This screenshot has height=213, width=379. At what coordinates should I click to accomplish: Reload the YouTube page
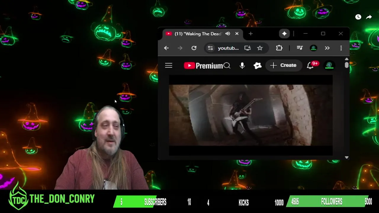pyautogui.click(x=194, y=48)
